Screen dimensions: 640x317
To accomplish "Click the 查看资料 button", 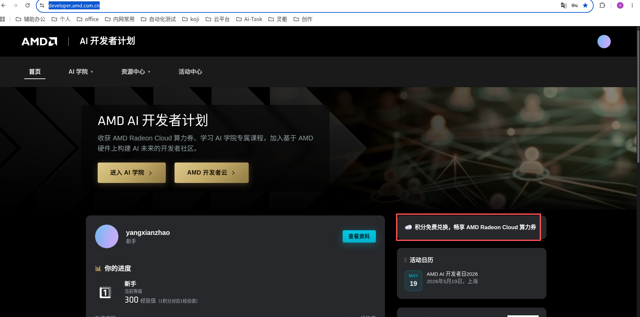I will [x=359, y=236].
